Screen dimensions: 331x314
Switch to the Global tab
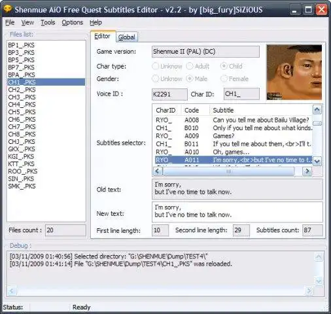click(127, 37)
